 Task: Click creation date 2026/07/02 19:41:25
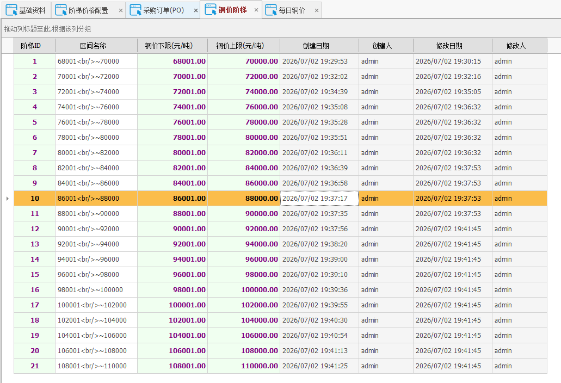click(x=319, y=366)
